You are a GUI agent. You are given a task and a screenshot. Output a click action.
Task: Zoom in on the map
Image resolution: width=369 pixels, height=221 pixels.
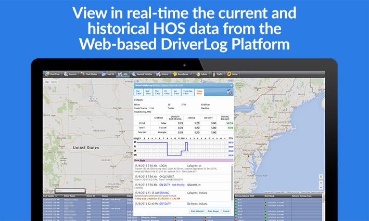pyautogui.click(x=321, y=183)
